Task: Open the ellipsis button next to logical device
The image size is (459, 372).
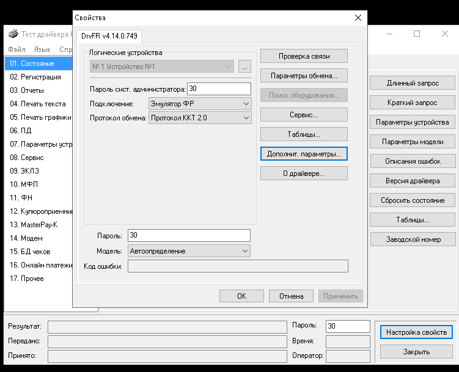Action: [x=244, y=67]
